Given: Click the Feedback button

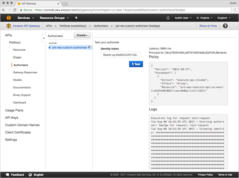Looking at the screenshot, I should tap(15, 175).
